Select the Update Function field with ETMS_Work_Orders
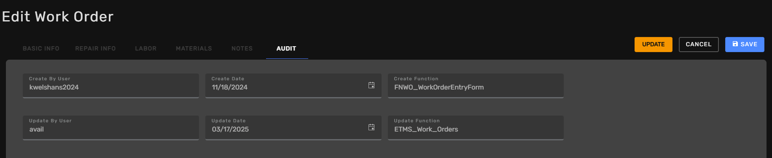This screenshot has height=158, width=772. pyautogui.click(x=476, y=128)
